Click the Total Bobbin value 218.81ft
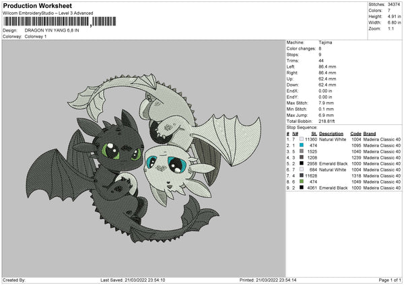This screenshot has height=285, width=404. tap(327, 121)
